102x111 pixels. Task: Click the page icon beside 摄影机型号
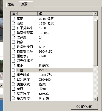click(x=13, y=52)
